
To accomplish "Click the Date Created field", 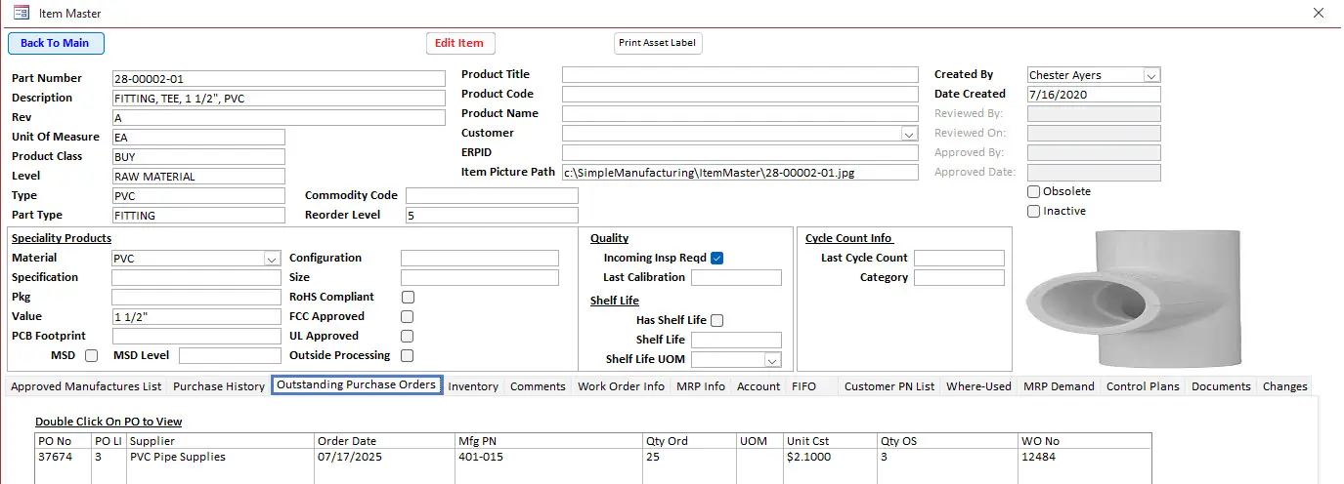I will point(1094,95).
